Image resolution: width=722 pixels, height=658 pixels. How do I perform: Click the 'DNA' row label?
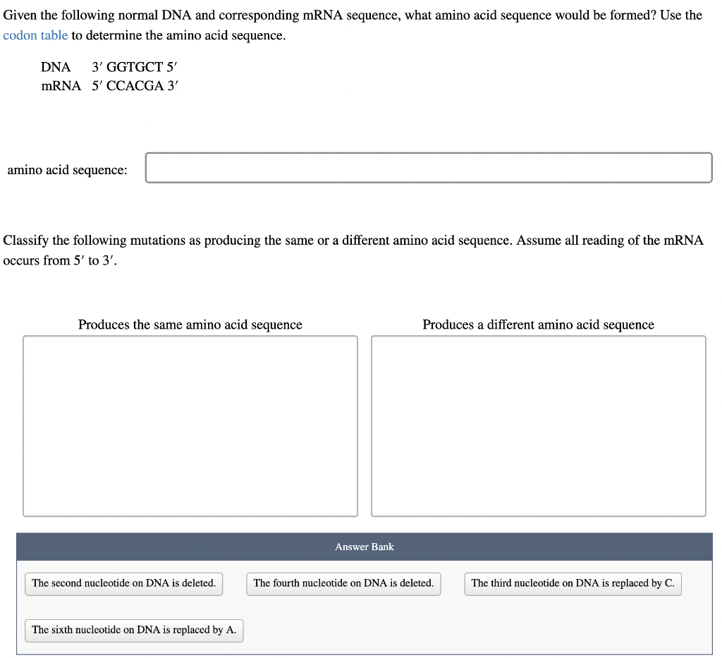[56, 66]
